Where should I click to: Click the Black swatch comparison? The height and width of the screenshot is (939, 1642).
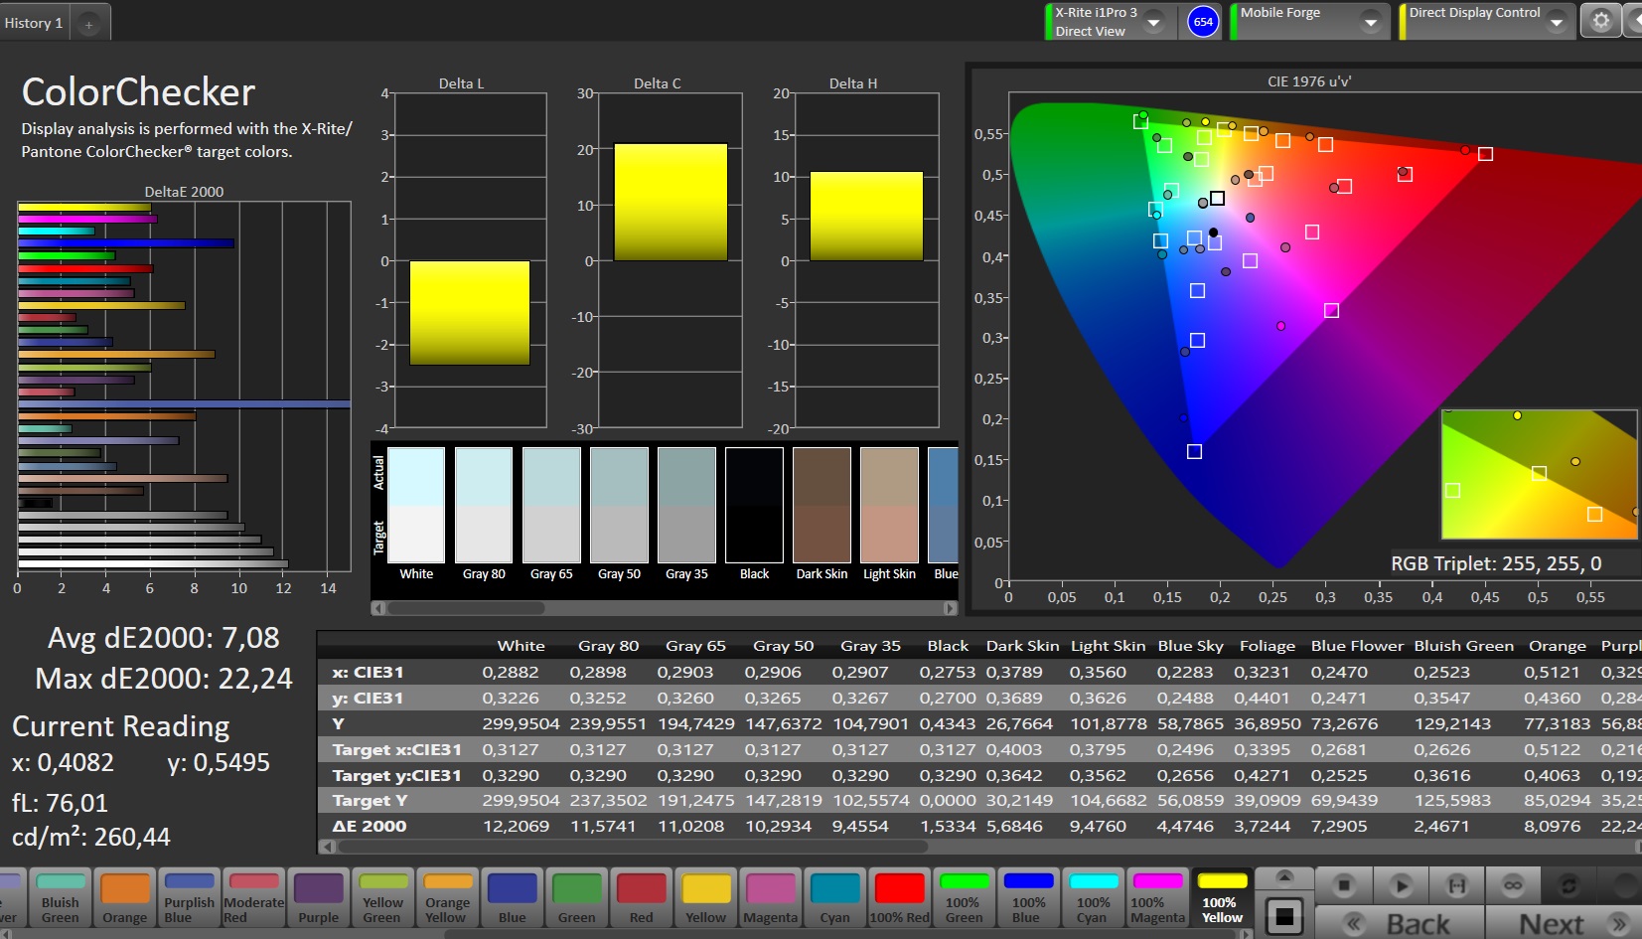754,505
